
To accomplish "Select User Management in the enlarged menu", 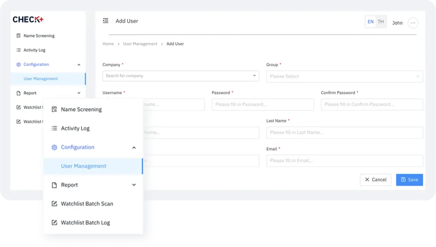I will pyautogui.click(x=84, y=166).
